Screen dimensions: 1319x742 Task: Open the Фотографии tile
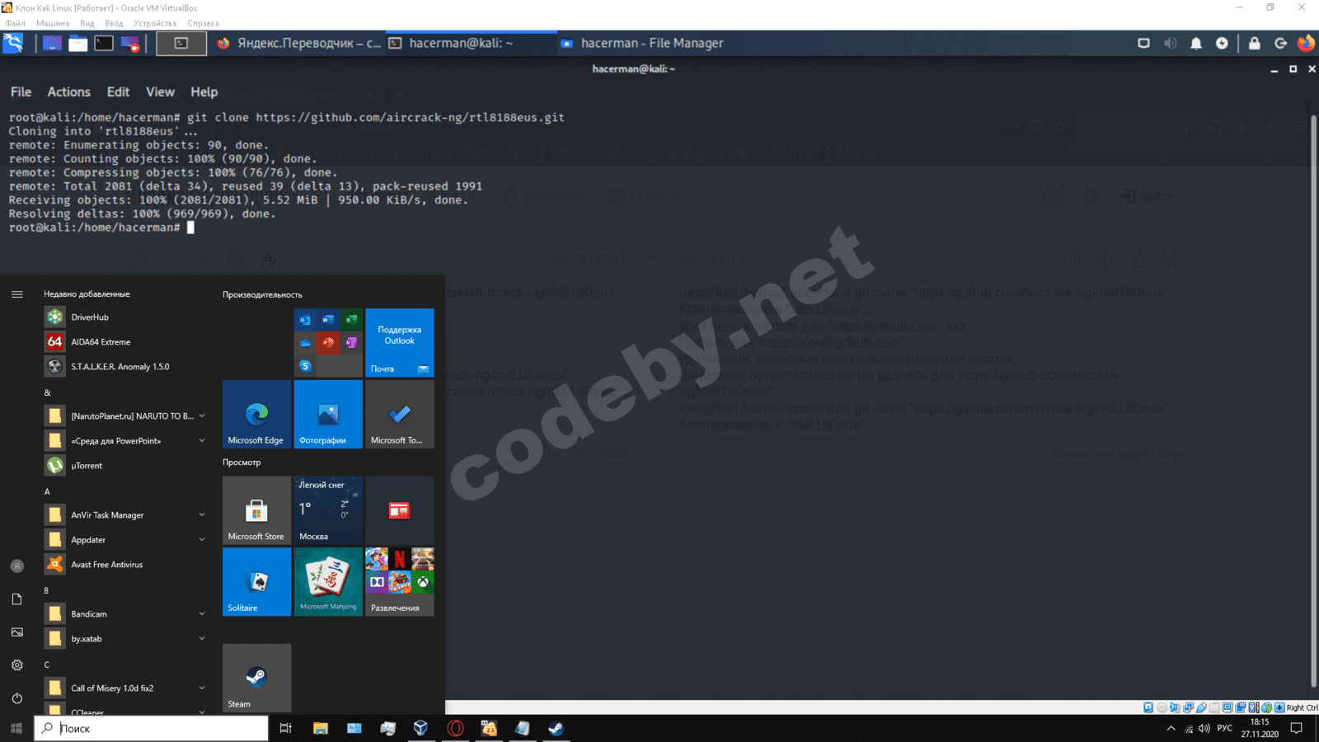point(328,414)
